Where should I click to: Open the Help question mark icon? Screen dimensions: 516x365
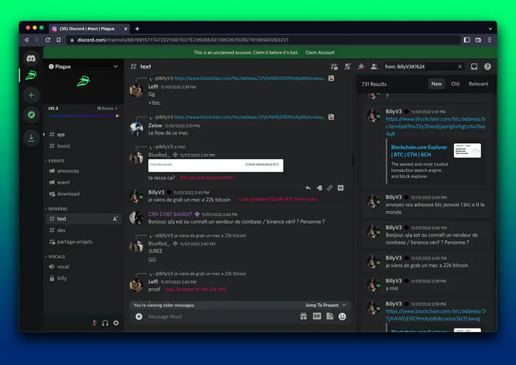click(x=488, y=67)
